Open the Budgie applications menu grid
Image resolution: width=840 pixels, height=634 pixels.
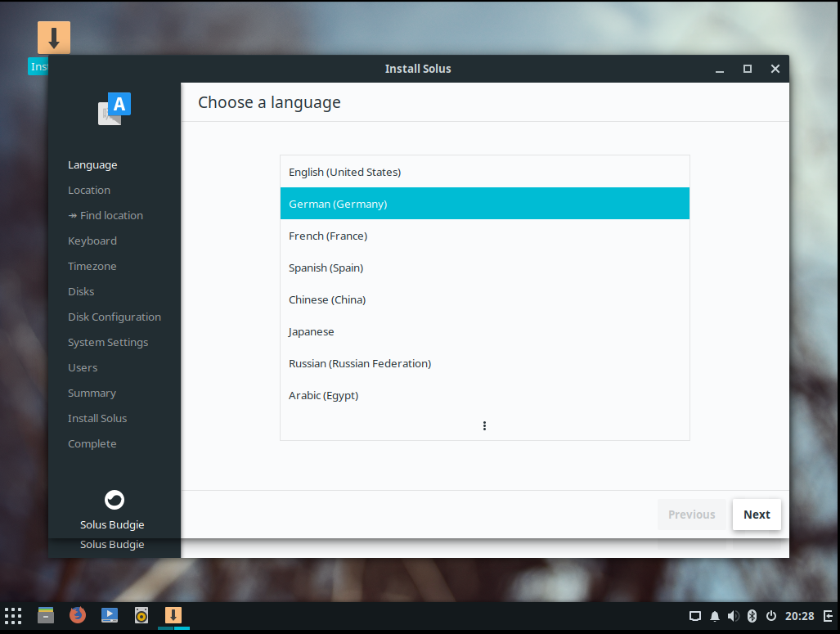point(13,615)
